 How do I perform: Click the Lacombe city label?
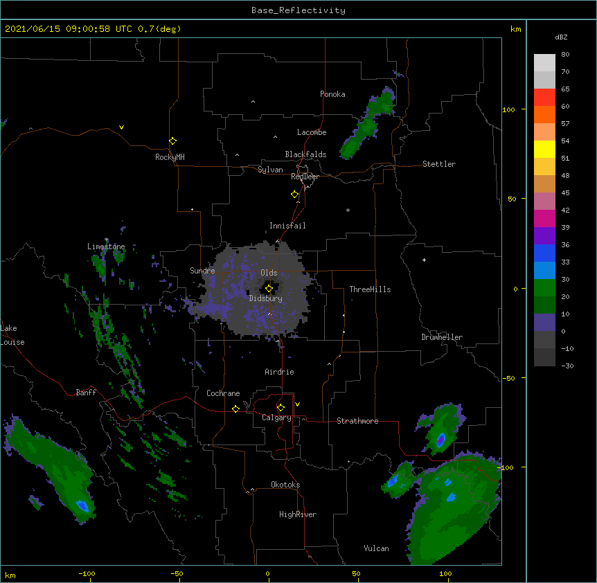pos(312,132)
